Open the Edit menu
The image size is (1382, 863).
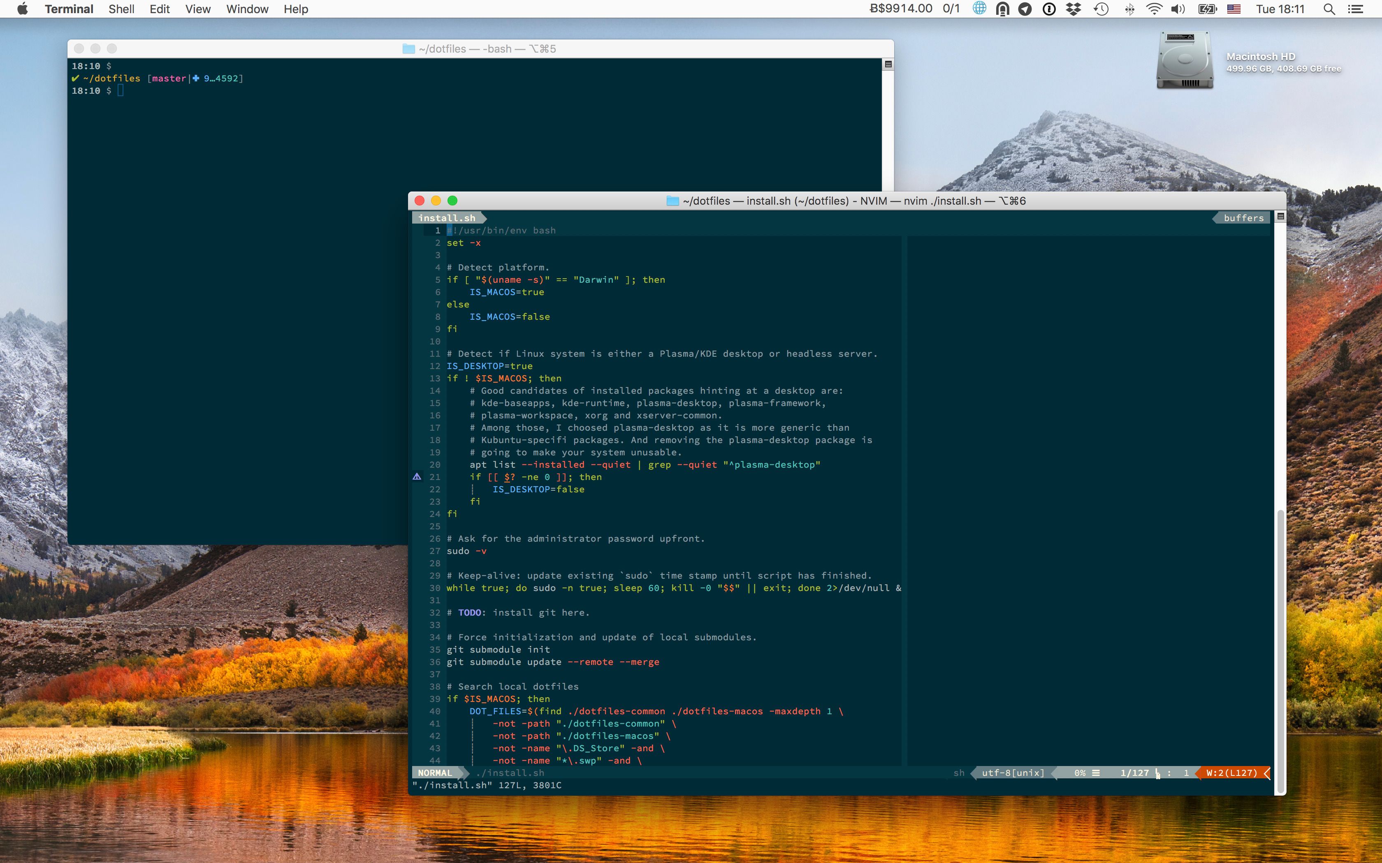point(159,9)
